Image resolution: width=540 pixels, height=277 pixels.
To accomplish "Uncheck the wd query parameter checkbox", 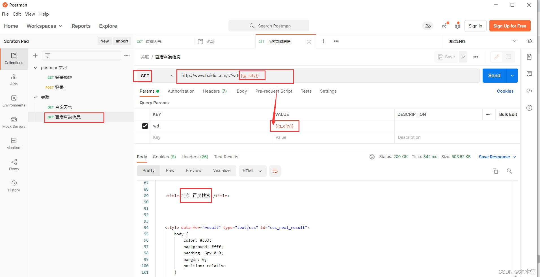I will [x=145, y=126].
